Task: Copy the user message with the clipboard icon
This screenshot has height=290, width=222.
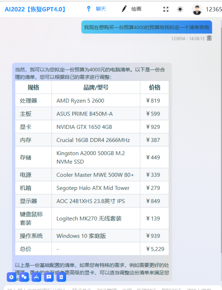Action: [x=209, y=38]
